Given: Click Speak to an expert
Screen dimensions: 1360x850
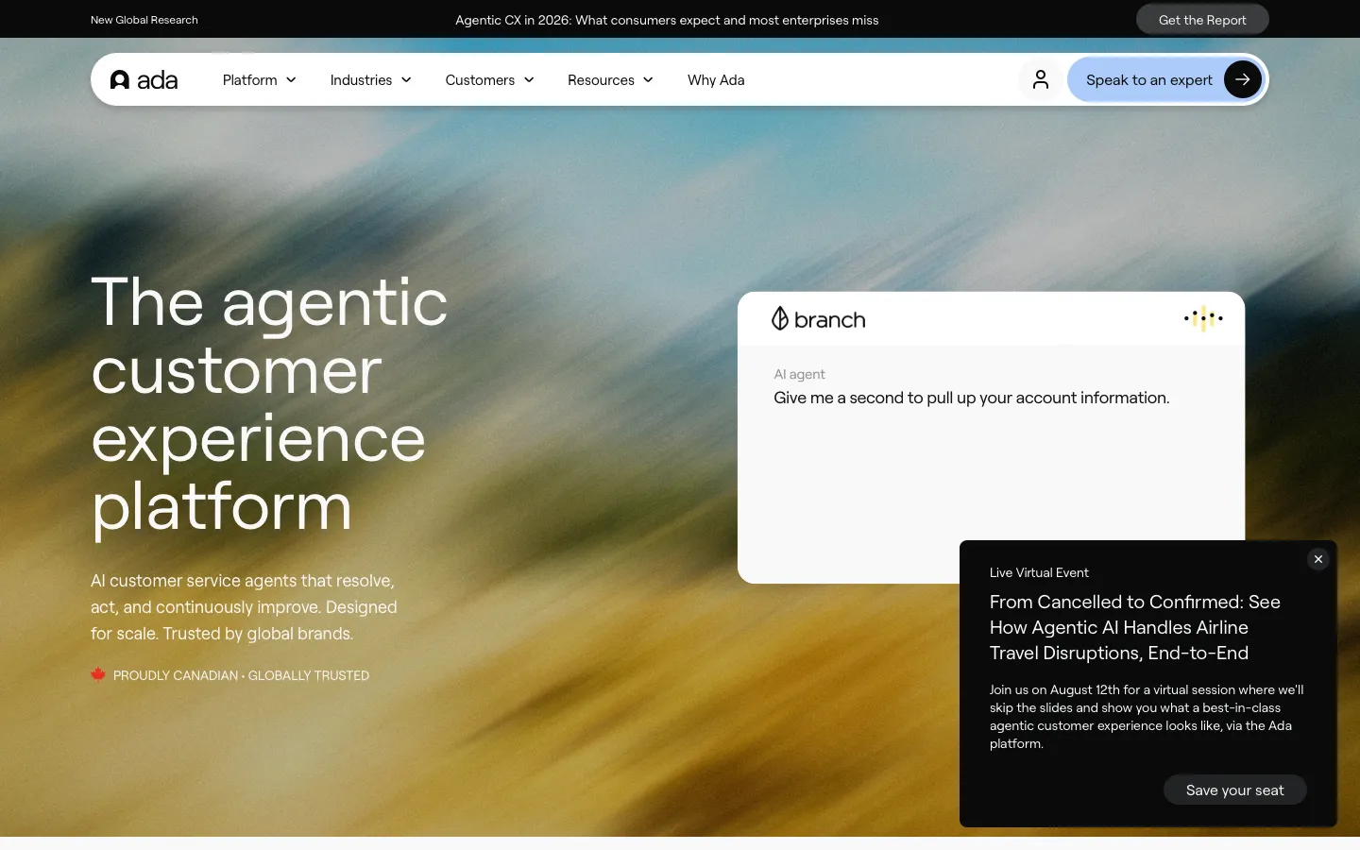Looking at the screenshot, I should tap(1168, 79).
